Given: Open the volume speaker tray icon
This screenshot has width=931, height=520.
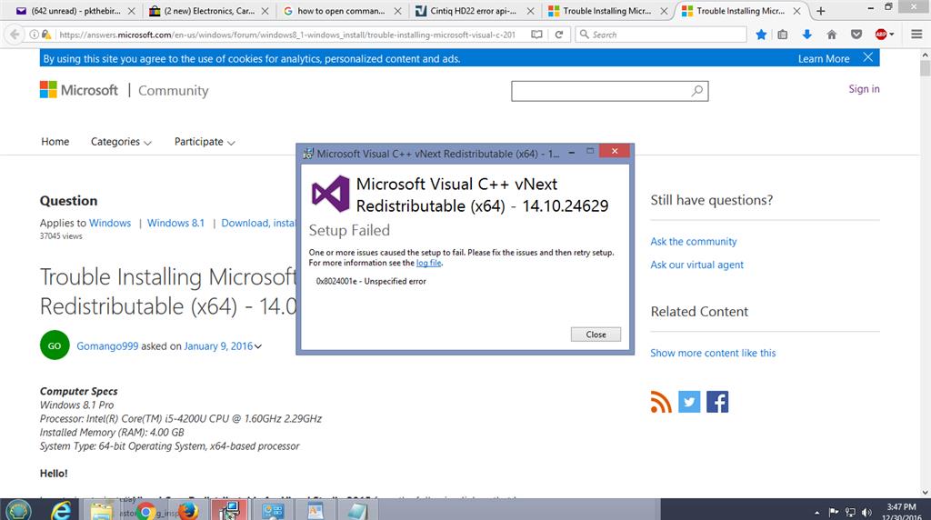Looking at the screenshot, I should click(x=866, y=513).
